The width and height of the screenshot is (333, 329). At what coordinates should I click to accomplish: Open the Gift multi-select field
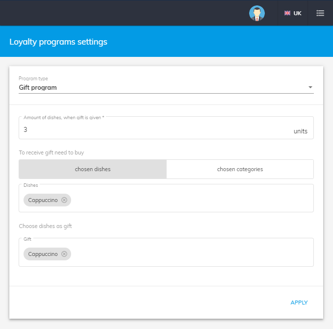click(191, 254)
